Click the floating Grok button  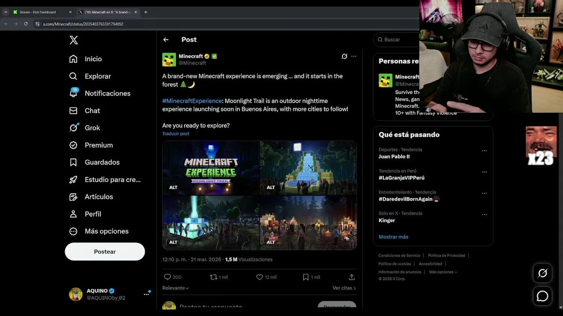click(543, 273)
